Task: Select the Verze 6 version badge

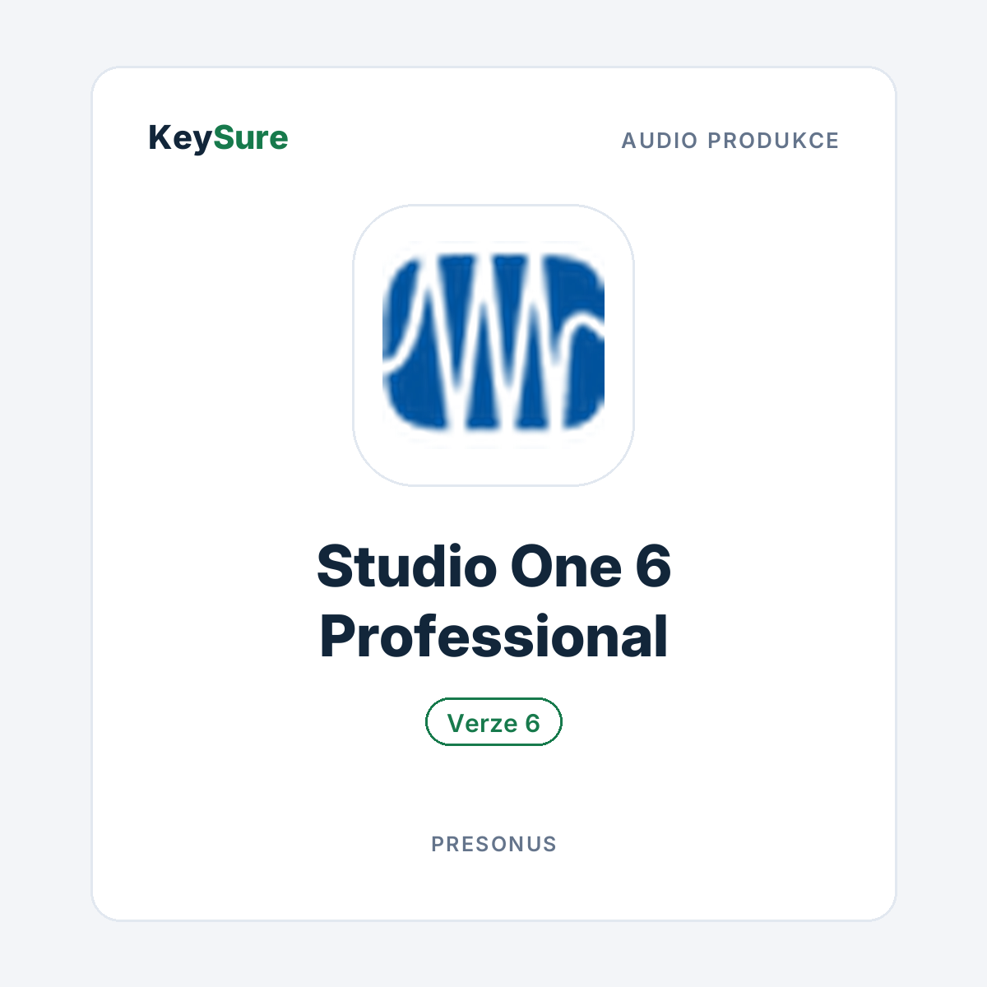Action: click(493, 722)
